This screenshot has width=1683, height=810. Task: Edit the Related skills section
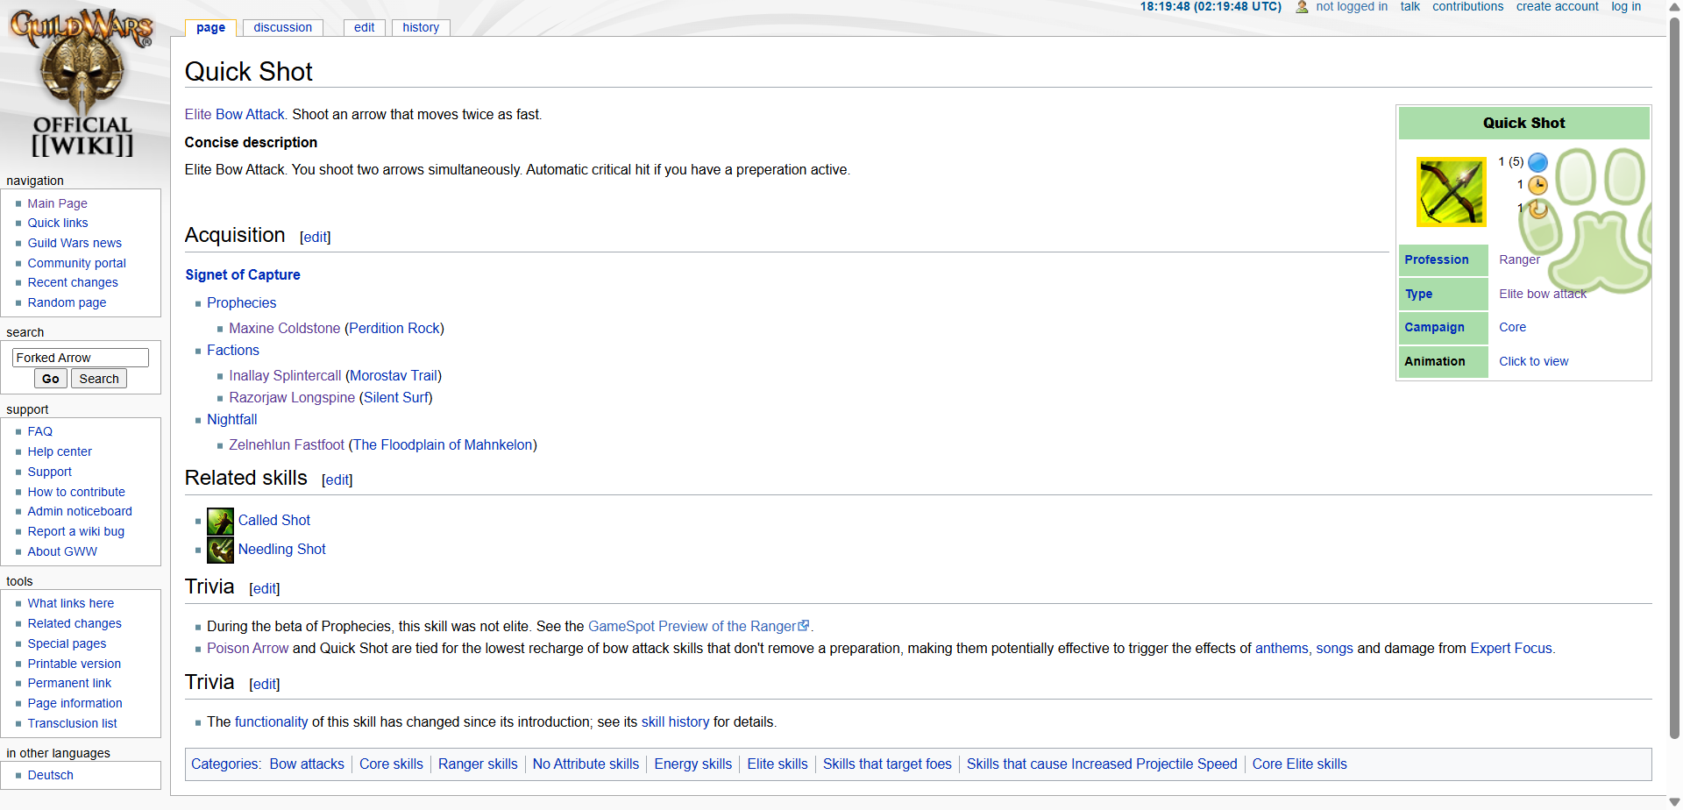(x=337, y=480)
